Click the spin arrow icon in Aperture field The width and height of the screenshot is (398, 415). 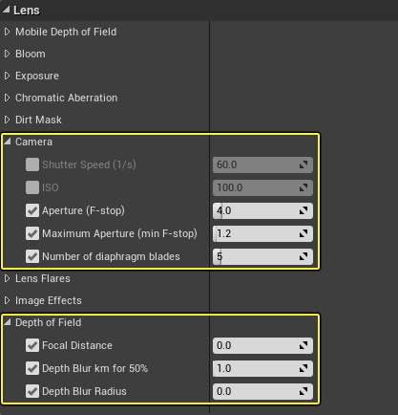pos(304,210)
